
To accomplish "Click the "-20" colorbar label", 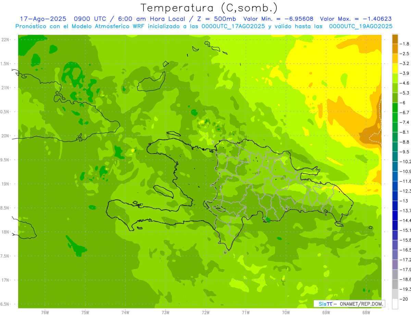I will pyautogui.click(x=404, y=299).
